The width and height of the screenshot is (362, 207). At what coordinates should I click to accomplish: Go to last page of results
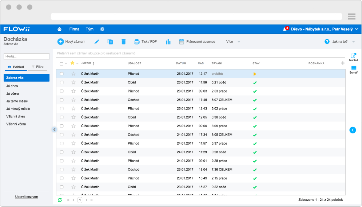click(92, 200)
